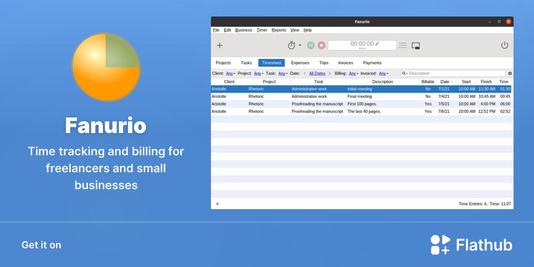Stop the timer with red button
The height and width of the screenshot is (267, 534).
321,45
